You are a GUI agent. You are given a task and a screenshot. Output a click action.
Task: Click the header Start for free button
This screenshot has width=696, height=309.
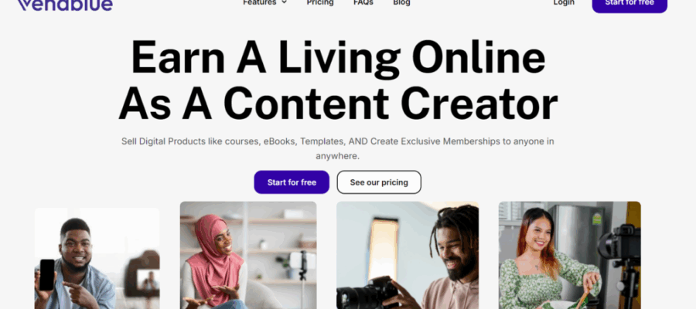click(629, 5)
